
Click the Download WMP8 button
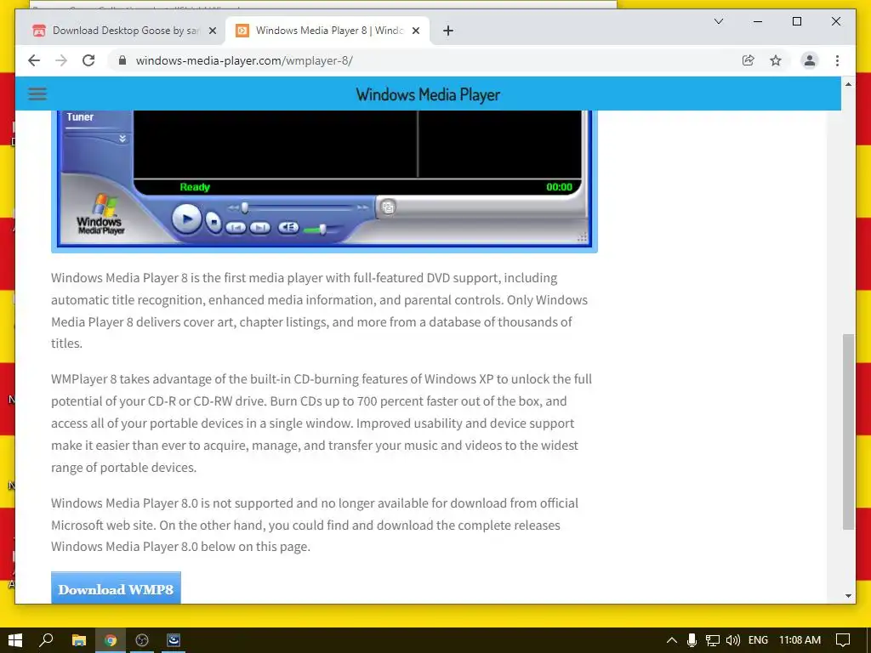click(116, 588)
